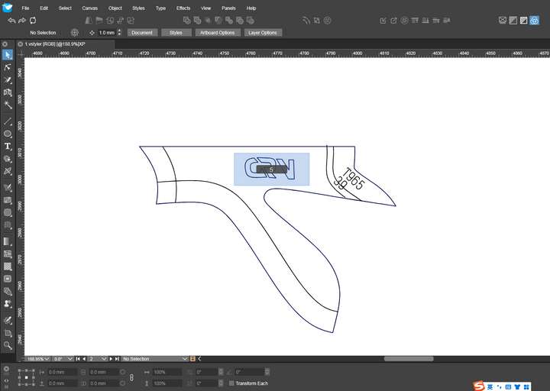Image resolution: width=550 pixels, height=391 pixels.
Task: Click the horizontal scrollbar thumb
Action: 408,359
